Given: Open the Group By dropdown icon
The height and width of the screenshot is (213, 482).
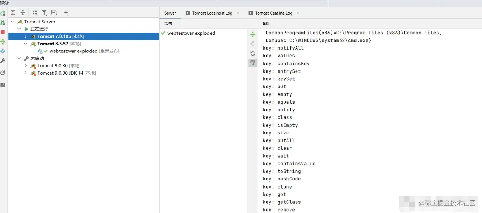Looking at the screenshot, I should coord(35,13).
